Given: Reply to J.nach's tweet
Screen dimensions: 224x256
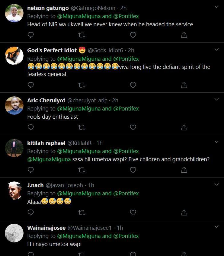Looking at the screenshot, I should (x=30, y=213).
